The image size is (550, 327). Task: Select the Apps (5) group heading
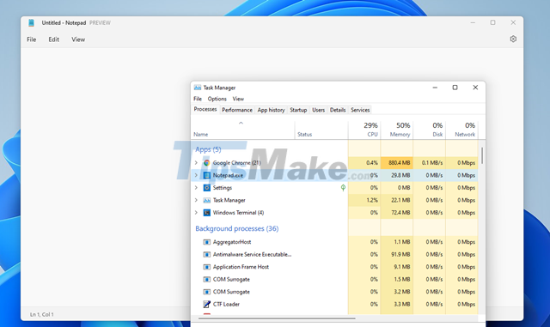[208, 149]
